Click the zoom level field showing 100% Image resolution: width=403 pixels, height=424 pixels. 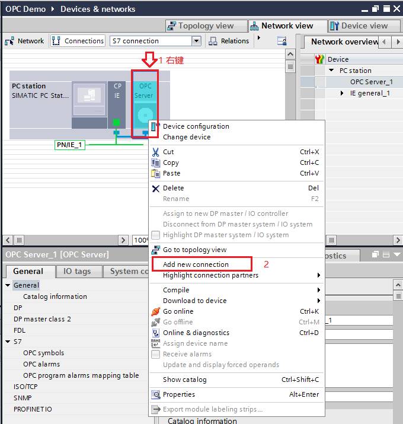(x=140, y=240)
